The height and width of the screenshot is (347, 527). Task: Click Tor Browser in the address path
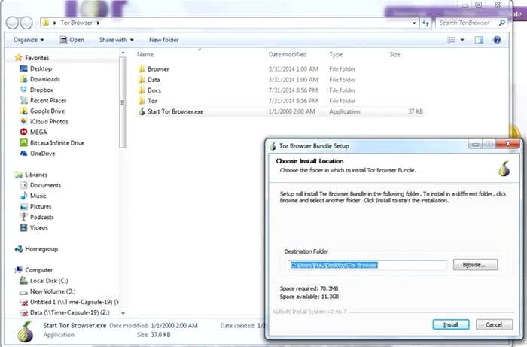pos(76,23)
